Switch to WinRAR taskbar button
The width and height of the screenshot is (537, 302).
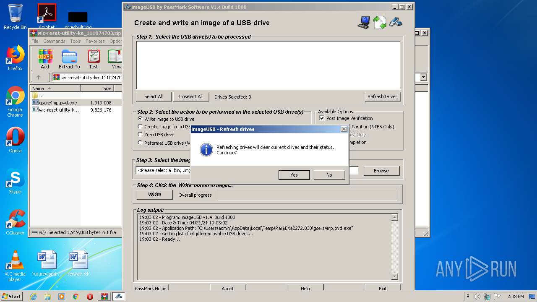tap(104, 297)
